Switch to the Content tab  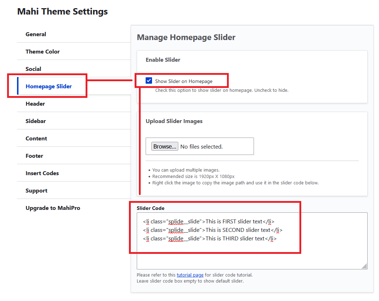[x=36, y=139]
